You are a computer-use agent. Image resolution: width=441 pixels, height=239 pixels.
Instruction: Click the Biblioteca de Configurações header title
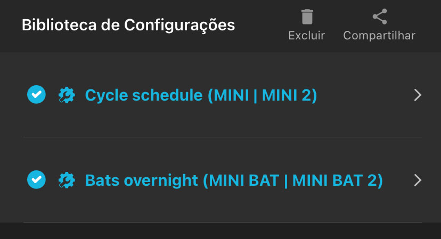click(x=128, y=25)
